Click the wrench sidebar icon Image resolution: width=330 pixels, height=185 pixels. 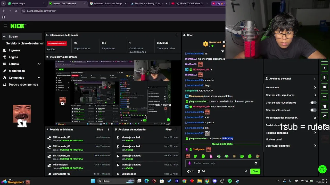tap(325, 116)
